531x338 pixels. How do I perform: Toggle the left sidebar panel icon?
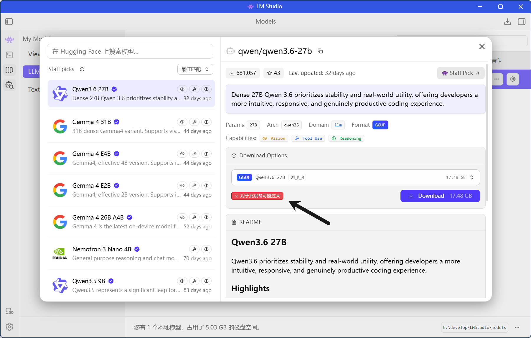click(9, 22)
